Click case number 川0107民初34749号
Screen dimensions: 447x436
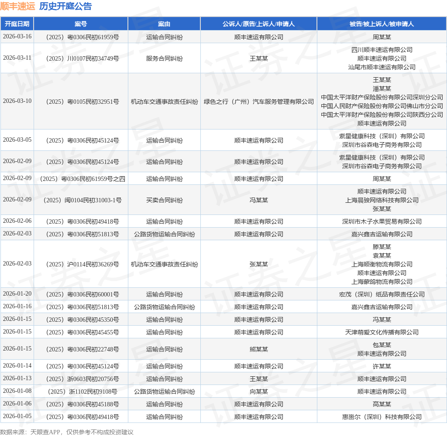click(x=83, y=58)
